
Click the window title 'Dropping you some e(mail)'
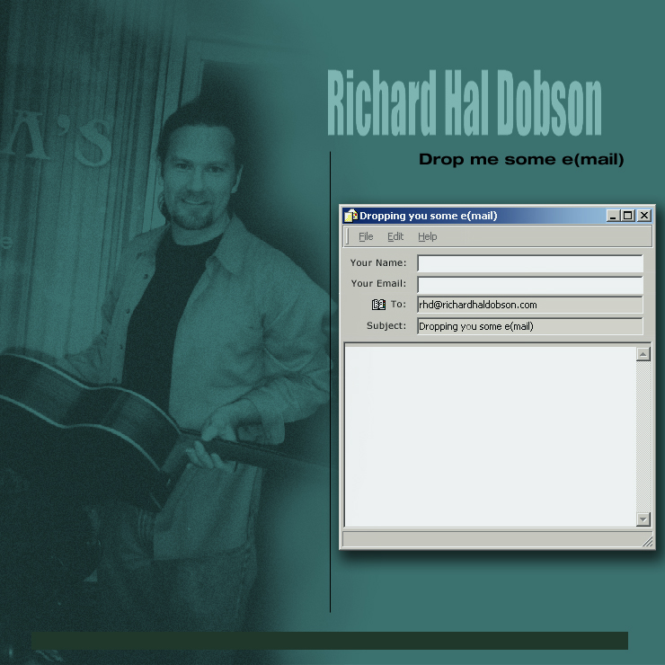(x=429, y=216)
